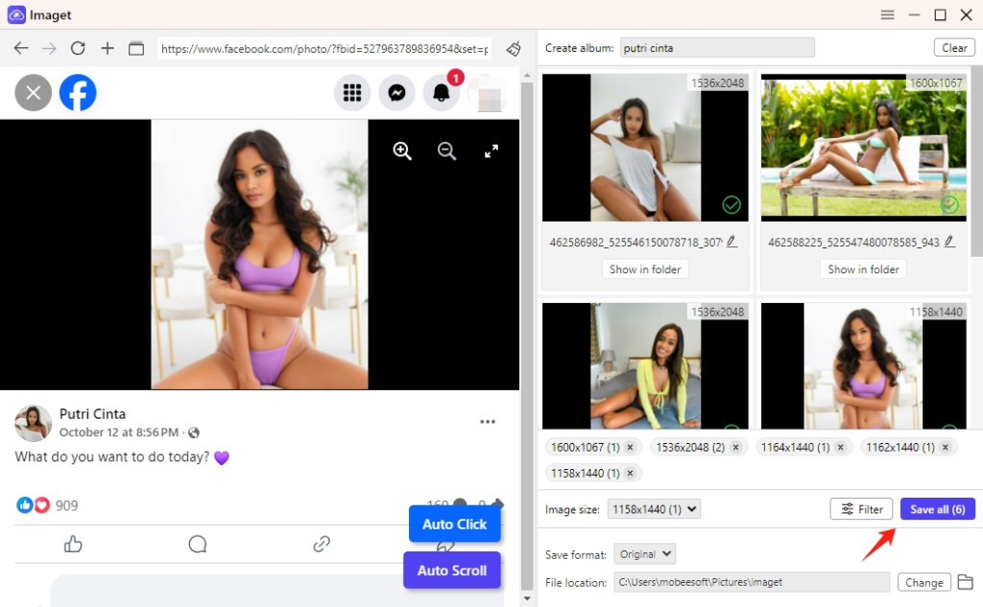Viewport: 983px width, 607px height.
Task: Click the broom cleanup icon beside address bar
Action: point(513,47)
